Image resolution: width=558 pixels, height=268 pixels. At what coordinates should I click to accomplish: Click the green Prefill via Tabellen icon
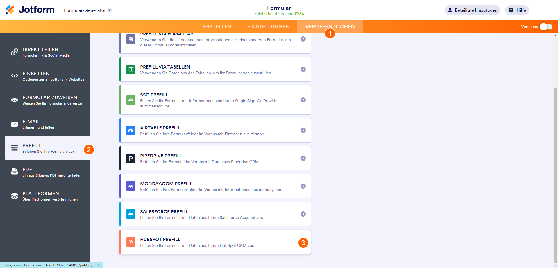coord(131,69)
